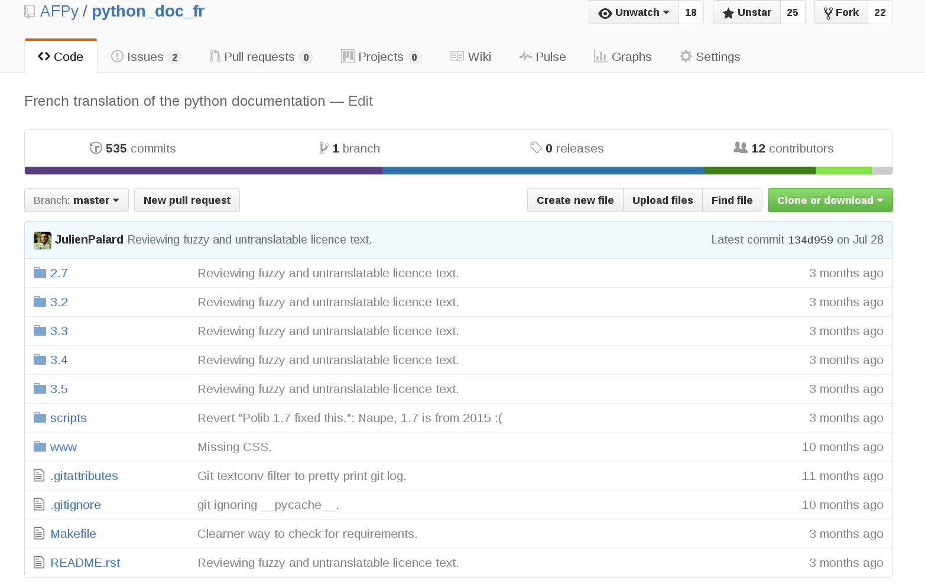Open the Pull requests tab

[261, 57]
